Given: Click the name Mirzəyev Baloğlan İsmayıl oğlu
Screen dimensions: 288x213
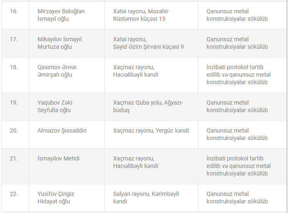Looking at the screenshot, I should (61, 15).
